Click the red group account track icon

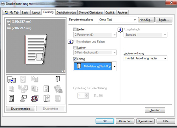(35, 98)
